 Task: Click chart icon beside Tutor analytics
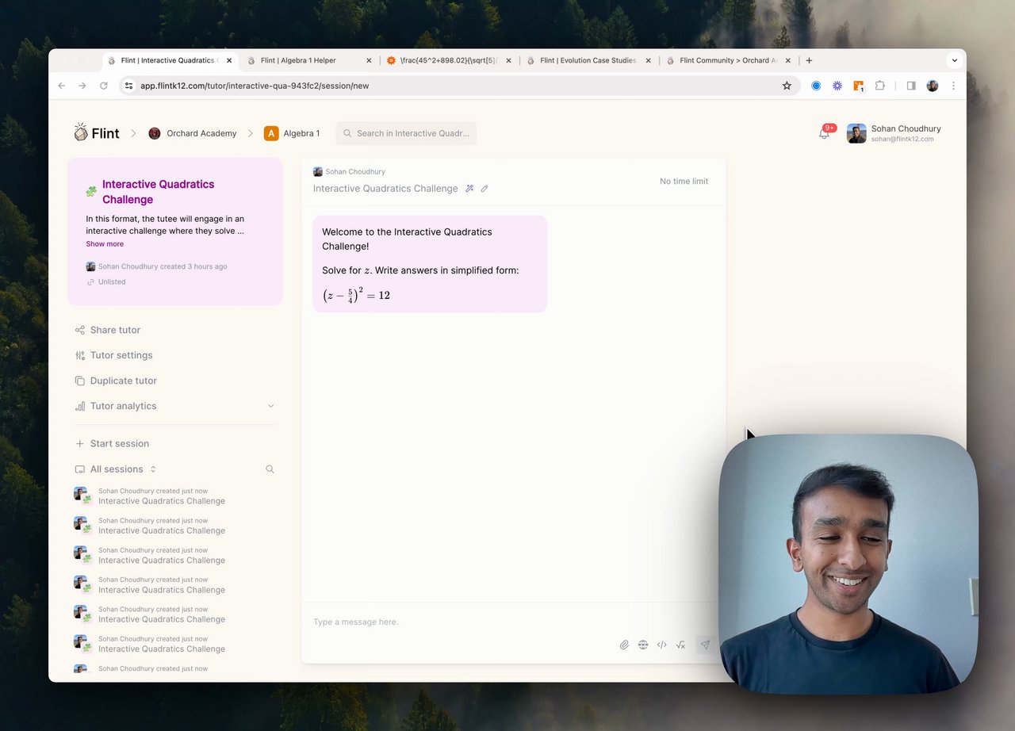pyautogui.click(x=79, y=406)
